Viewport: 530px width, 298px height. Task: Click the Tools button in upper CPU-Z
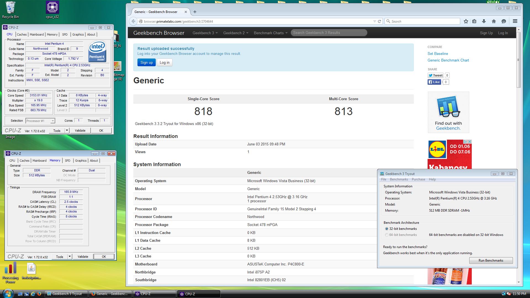tap(57, 131)
